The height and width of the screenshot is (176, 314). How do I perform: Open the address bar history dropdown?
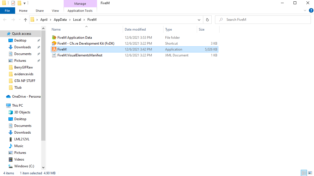[199, 20]
